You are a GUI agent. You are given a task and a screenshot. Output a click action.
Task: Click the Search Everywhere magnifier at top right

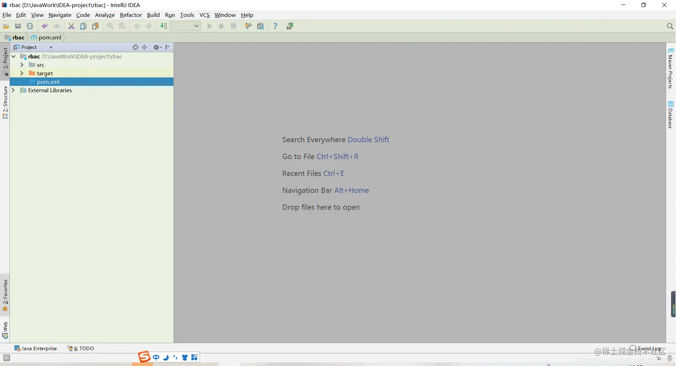(x=670, y=26)
